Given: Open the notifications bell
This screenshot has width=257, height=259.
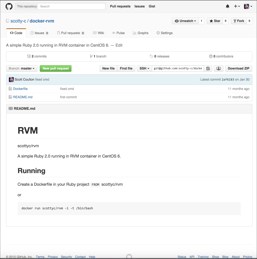Looking at the screenshot, I should (227, 6).
